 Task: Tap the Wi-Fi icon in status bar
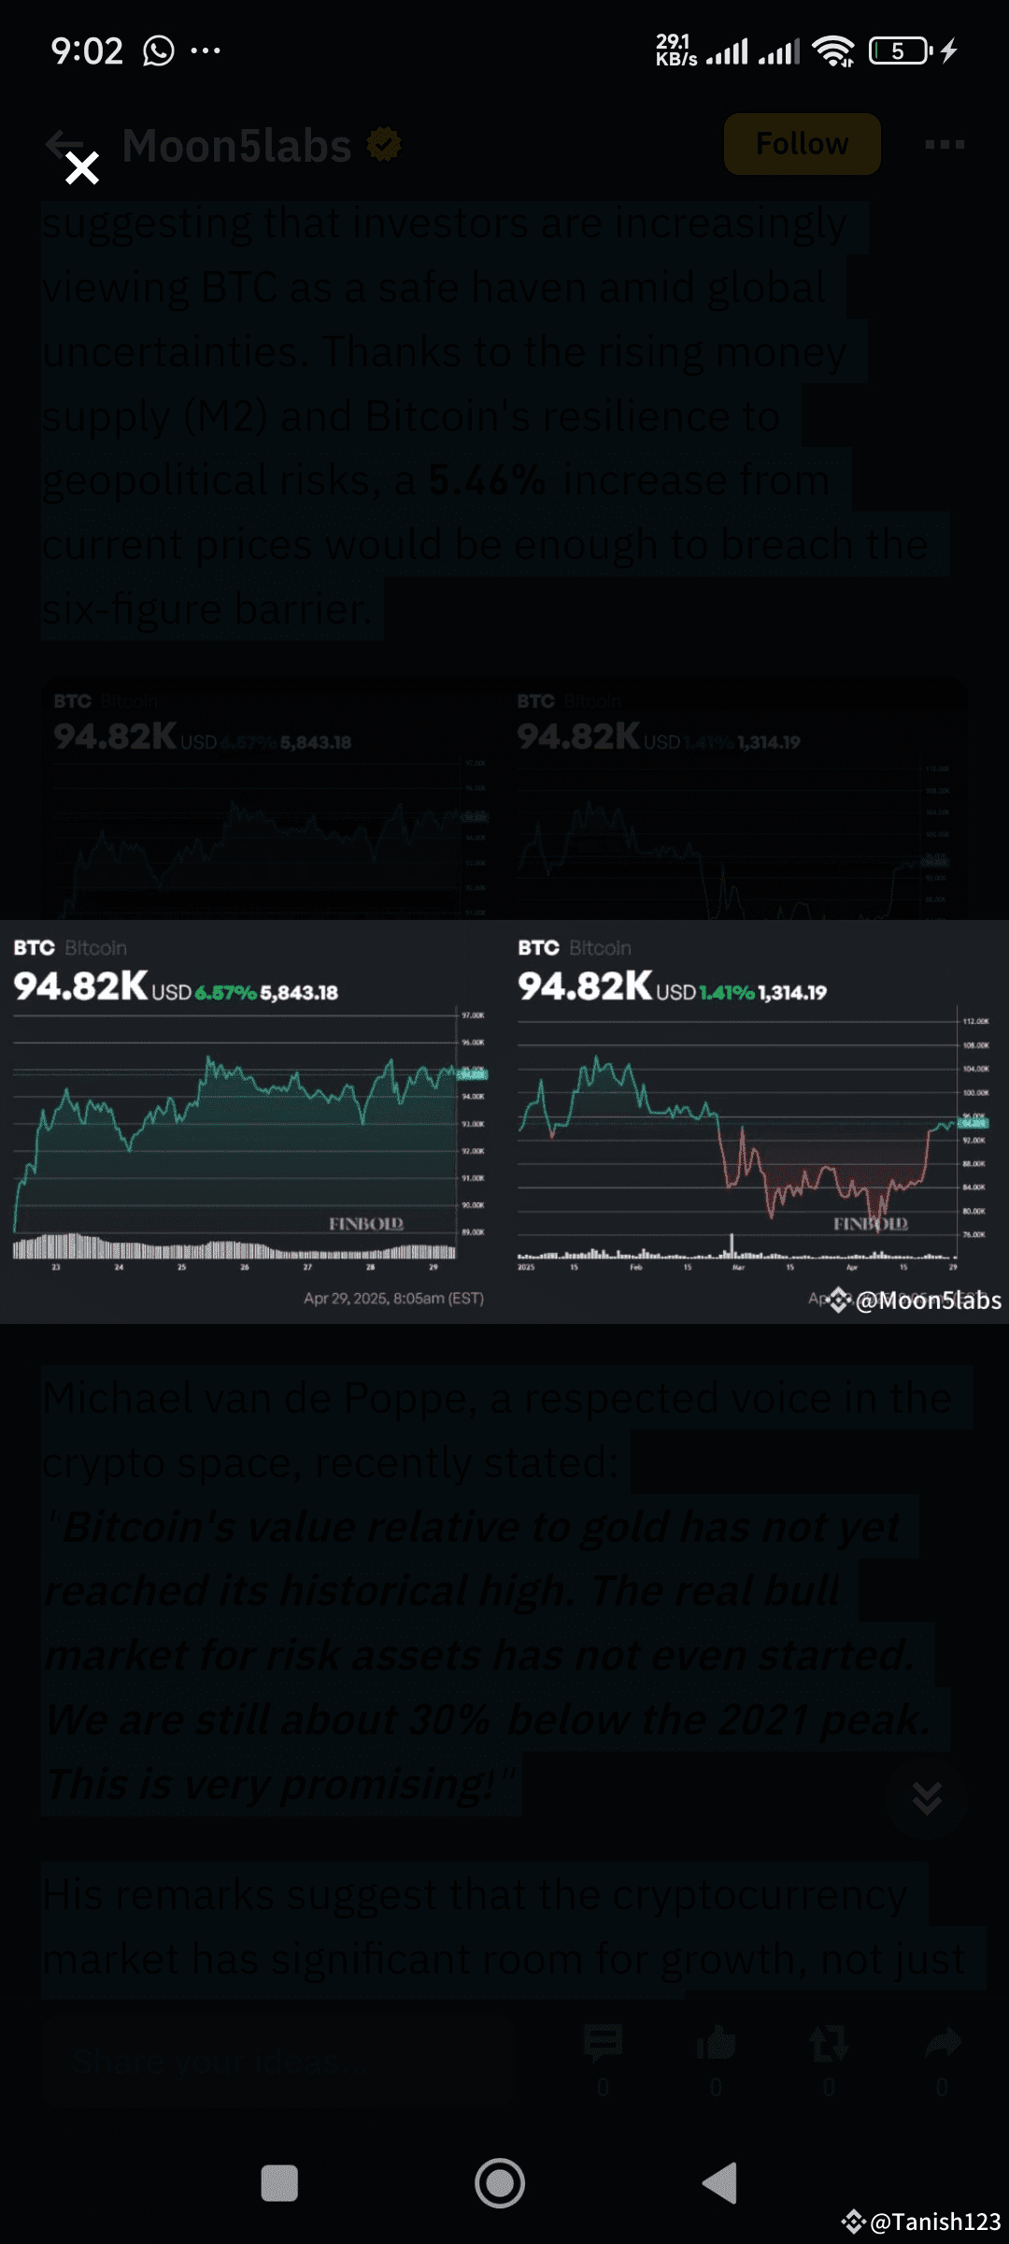[832, 50]
